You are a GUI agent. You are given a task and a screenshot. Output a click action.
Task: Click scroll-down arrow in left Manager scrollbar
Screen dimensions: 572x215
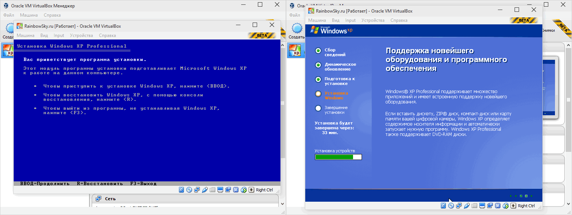tap(283, 204)
